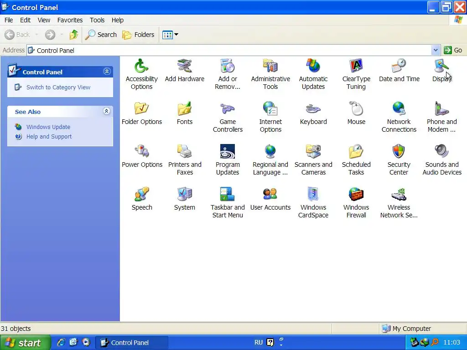Go up one folder level
The height and width of the screenshot is (350, 467).
pyautogui.click(x=74, y=35)
